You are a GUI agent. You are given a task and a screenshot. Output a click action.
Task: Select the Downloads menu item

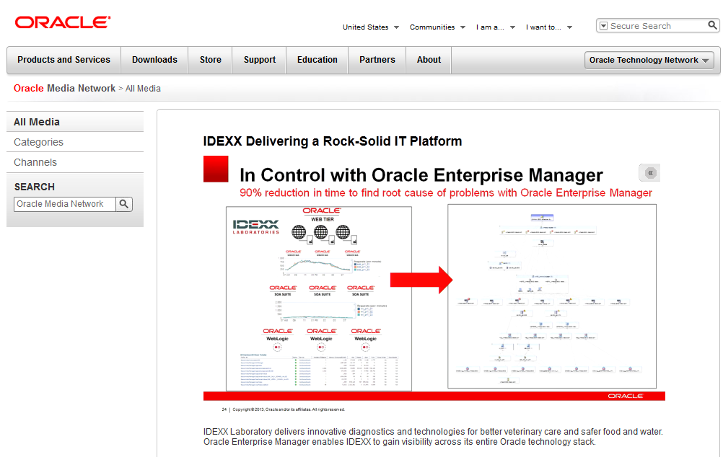(154, 60)
